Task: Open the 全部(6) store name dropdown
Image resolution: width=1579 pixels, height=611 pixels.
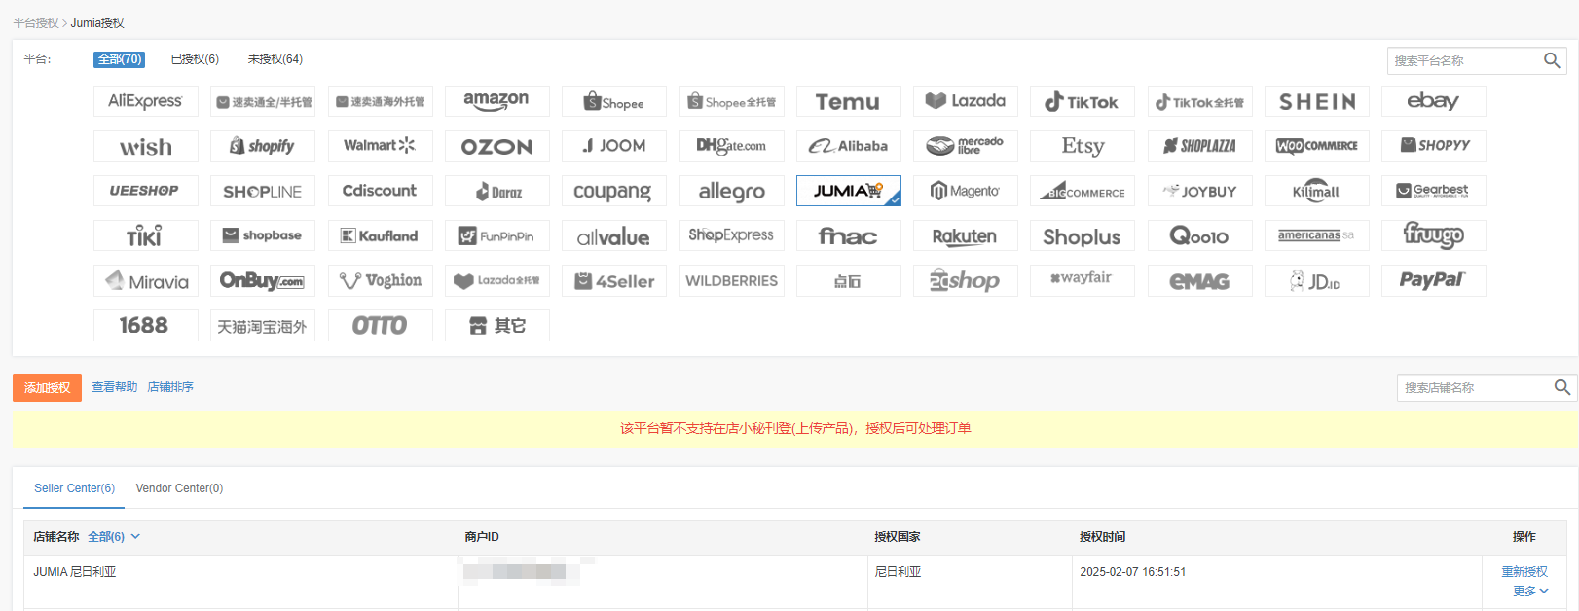Action: click(114, 537)
